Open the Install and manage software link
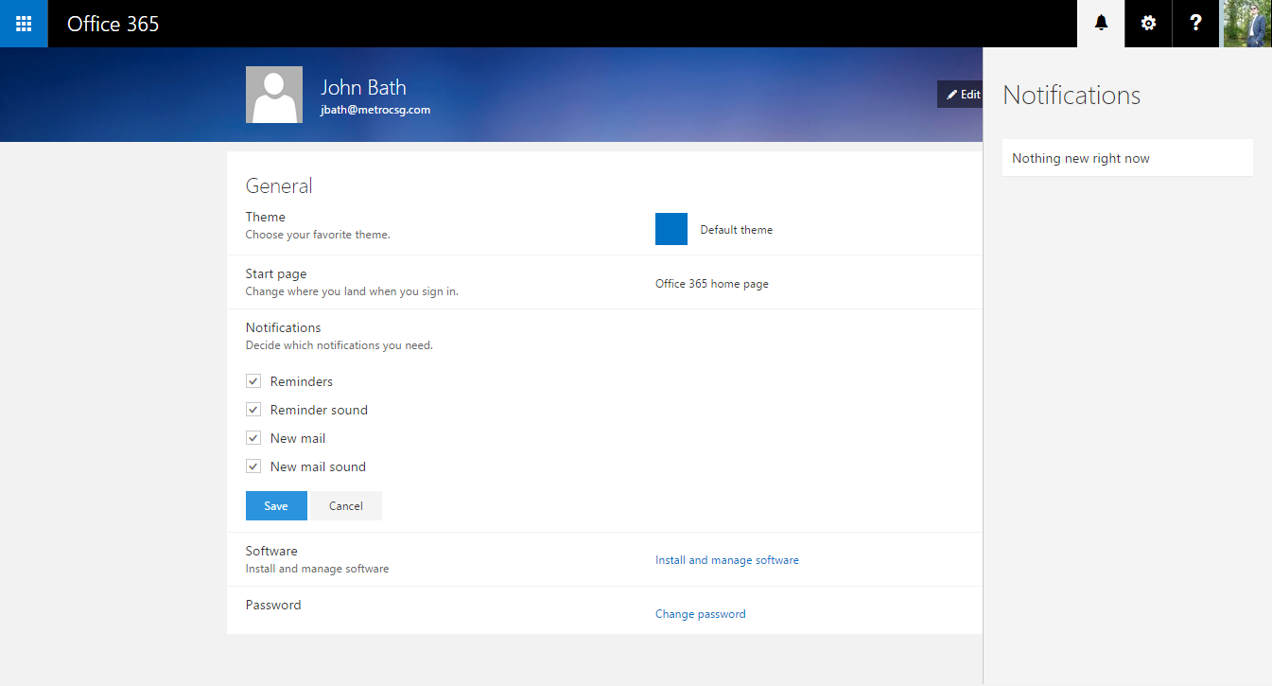 click(x=726, y=559)
